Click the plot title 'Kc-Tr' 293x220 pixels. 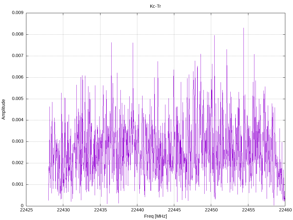(155, 6)
